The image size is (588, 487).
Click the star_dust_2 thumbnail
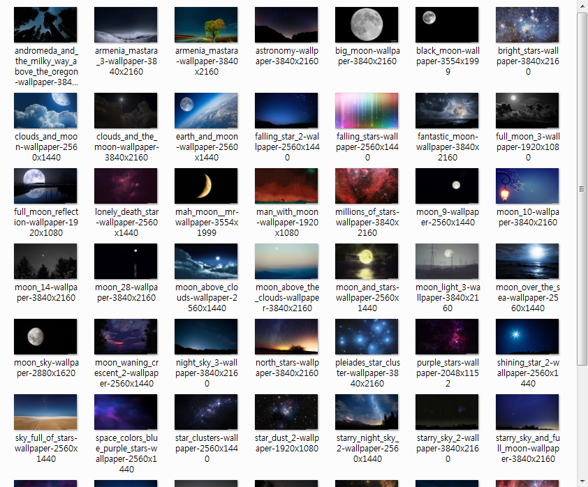(286, 412)
